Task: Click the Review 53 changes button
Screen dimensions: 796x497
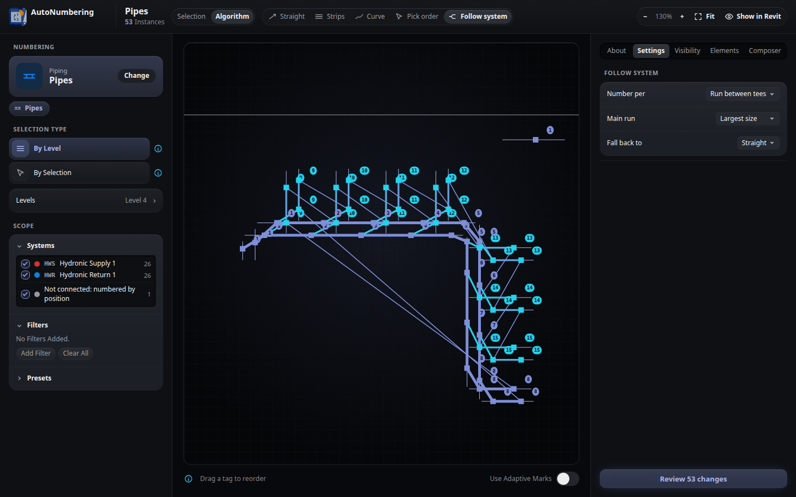Action: tap(693, 479)
